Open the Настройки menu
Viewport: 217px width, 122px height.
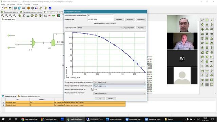point(11,4)
